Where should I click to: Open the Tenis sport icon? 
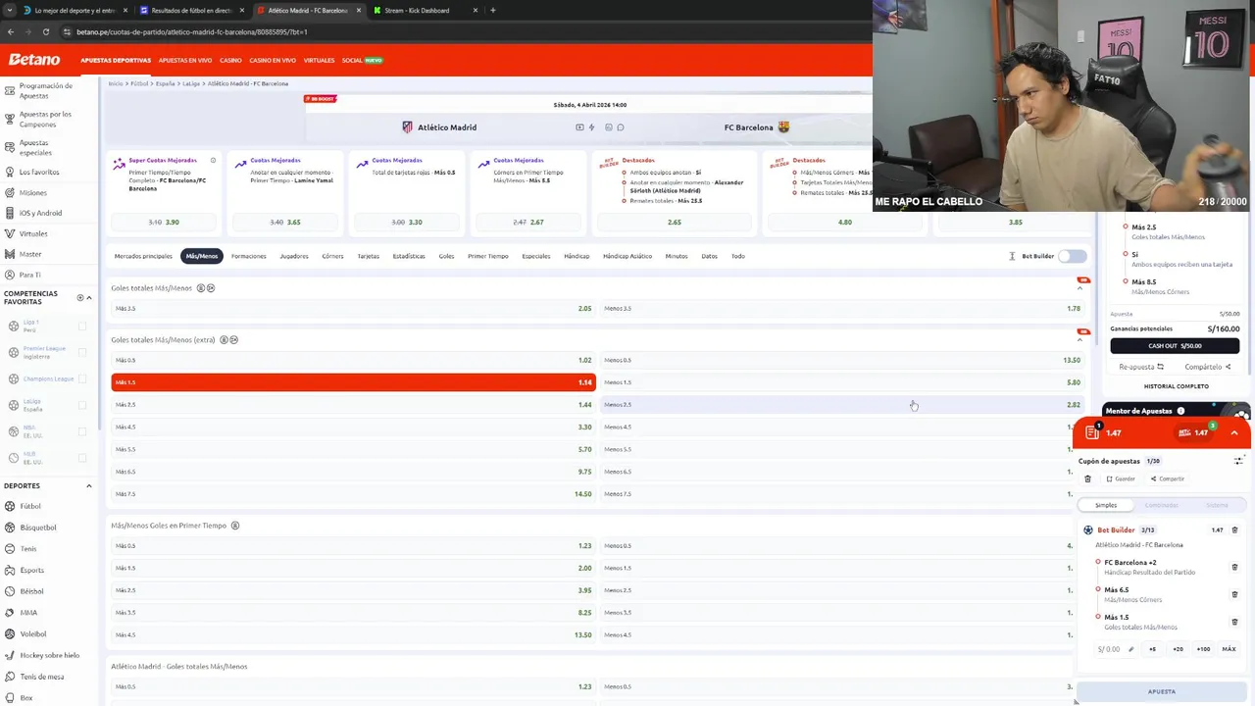(11, 549)
